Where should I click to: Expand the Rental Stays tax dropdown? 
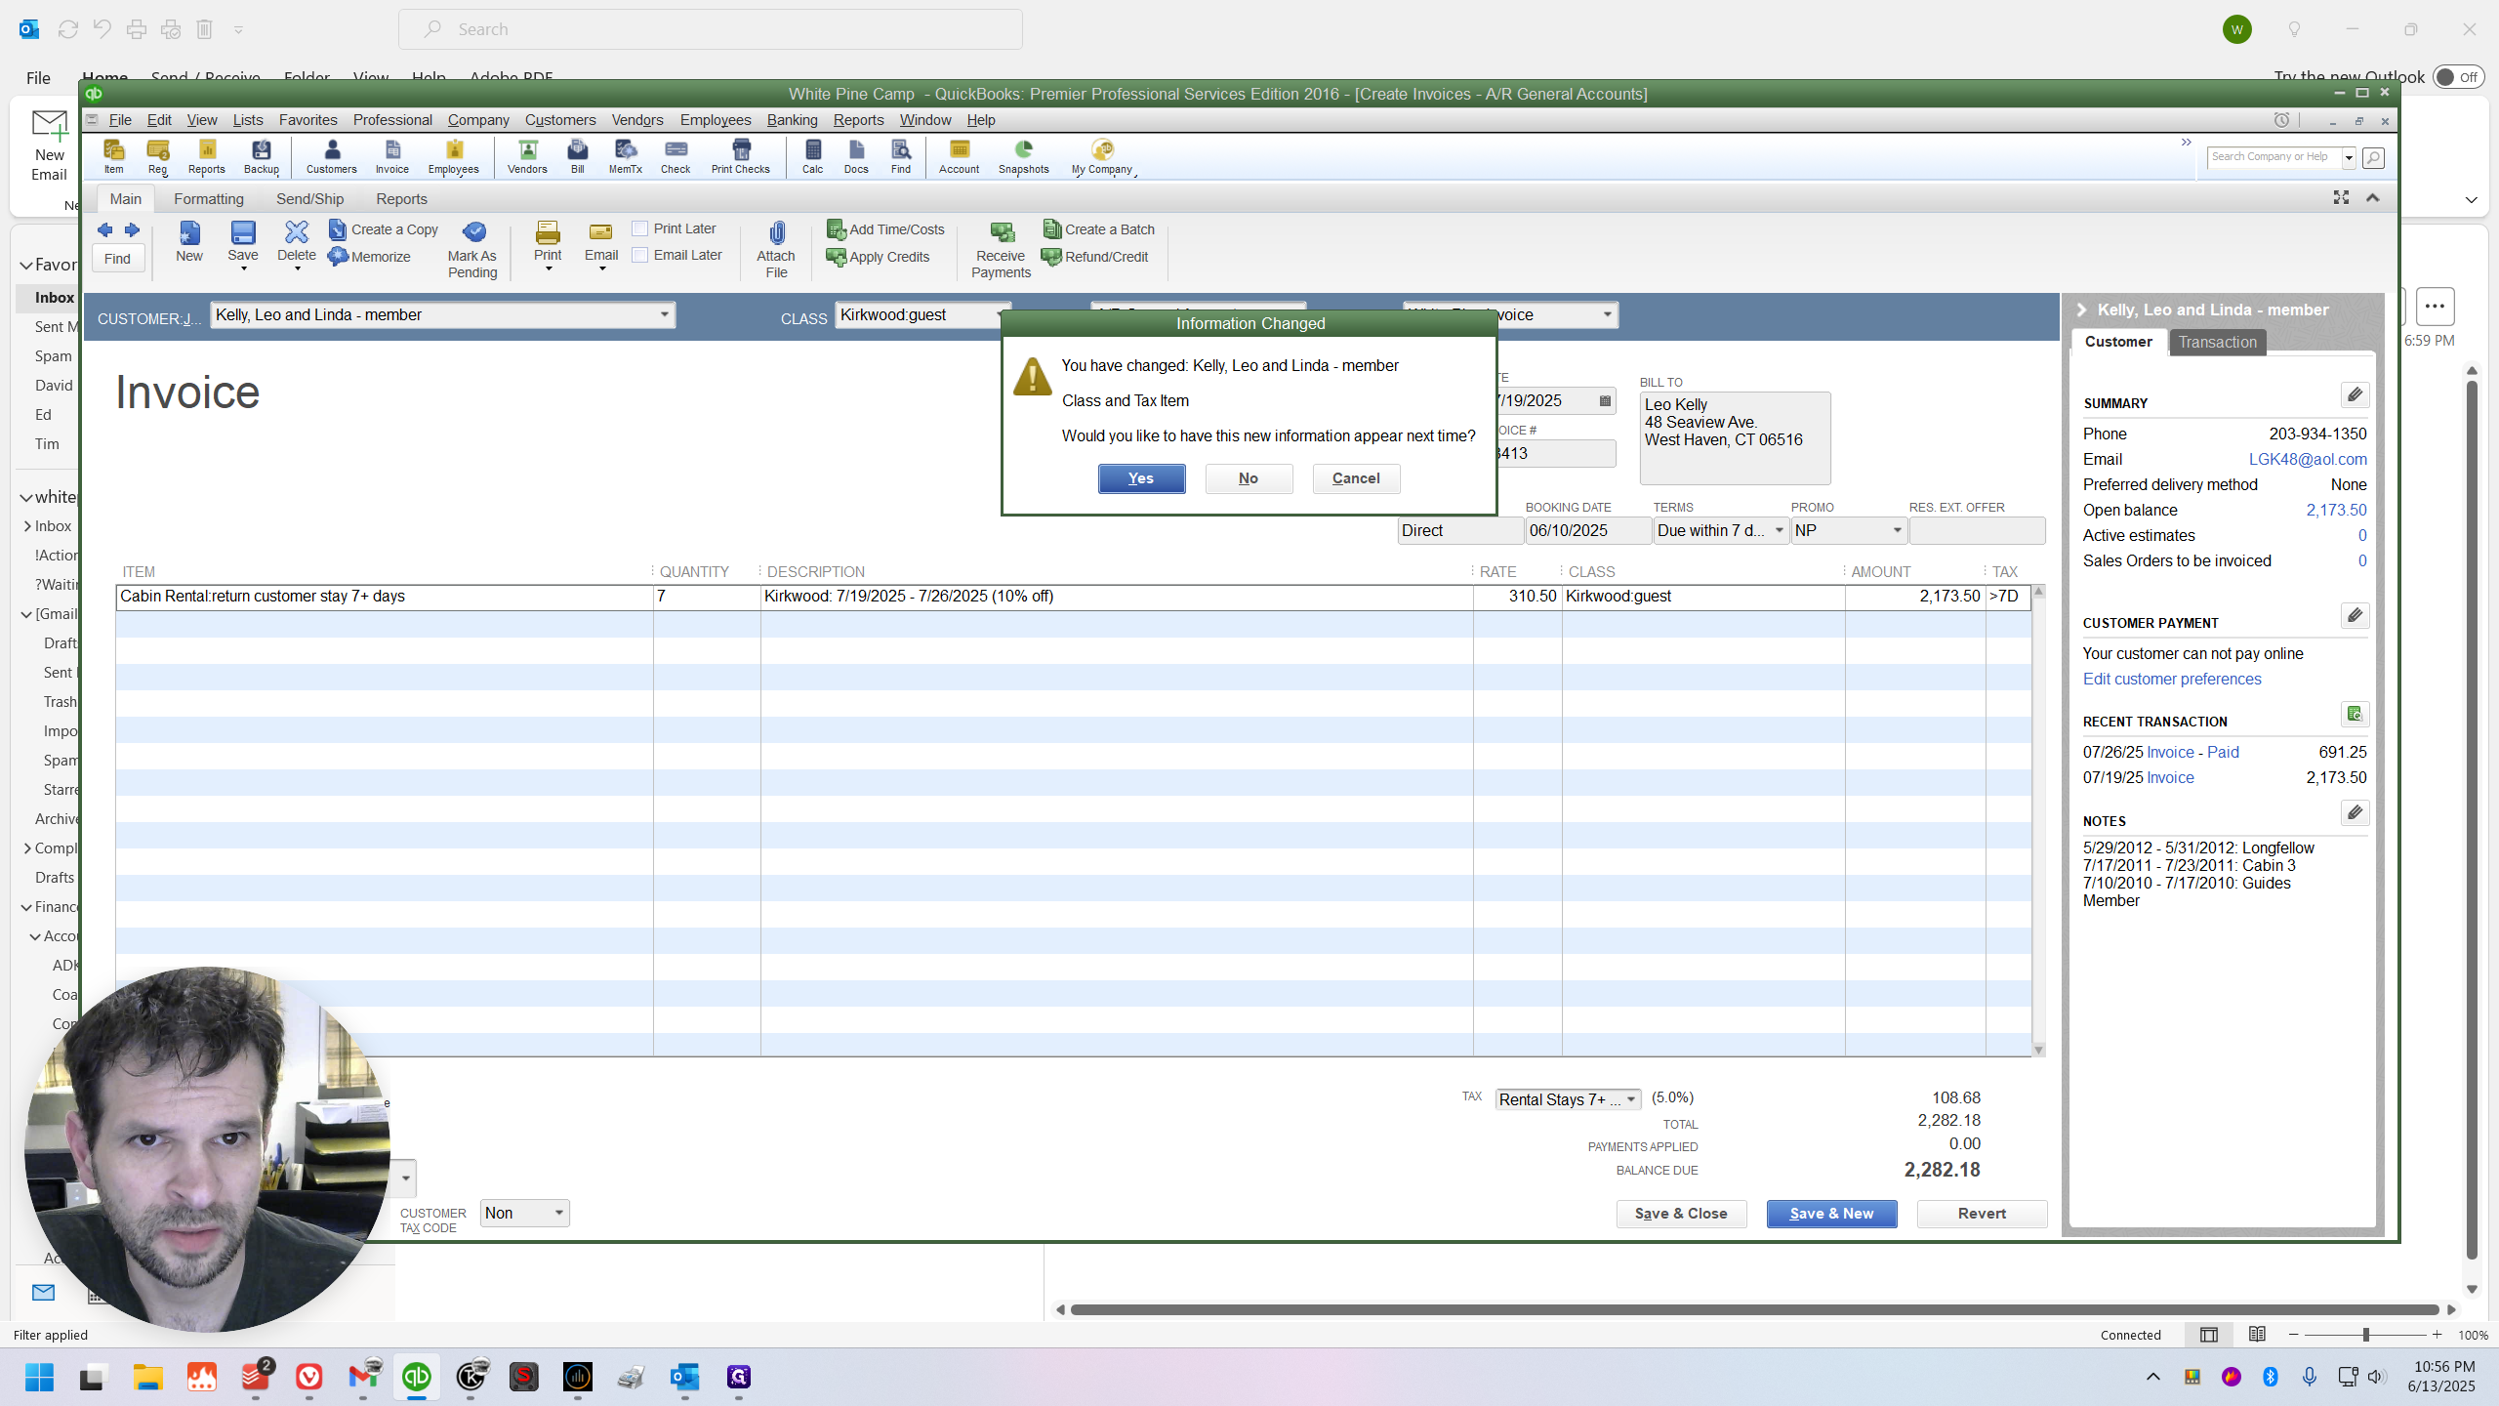pyautogui.click(x=1630, y=1099)
